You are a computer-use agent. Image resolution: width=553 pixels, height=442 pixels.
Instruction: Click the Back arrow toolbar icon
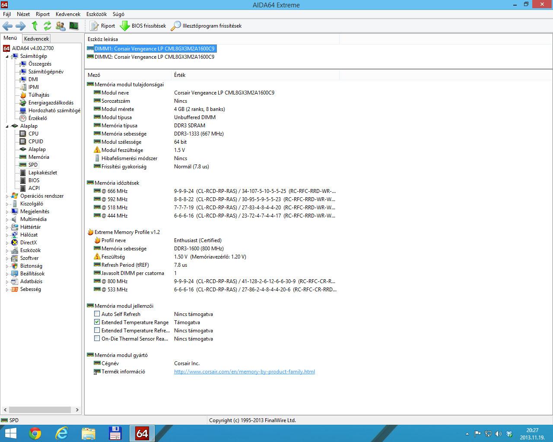pyautogui.click(x=7, y=26)
